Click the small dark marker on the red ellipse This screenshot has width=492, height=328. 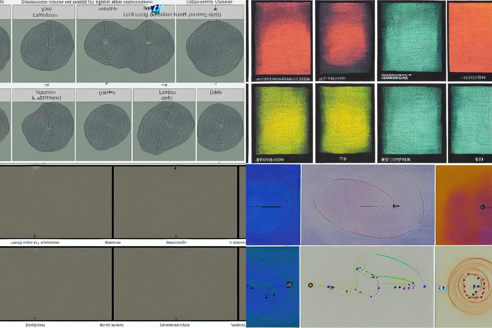396,206
